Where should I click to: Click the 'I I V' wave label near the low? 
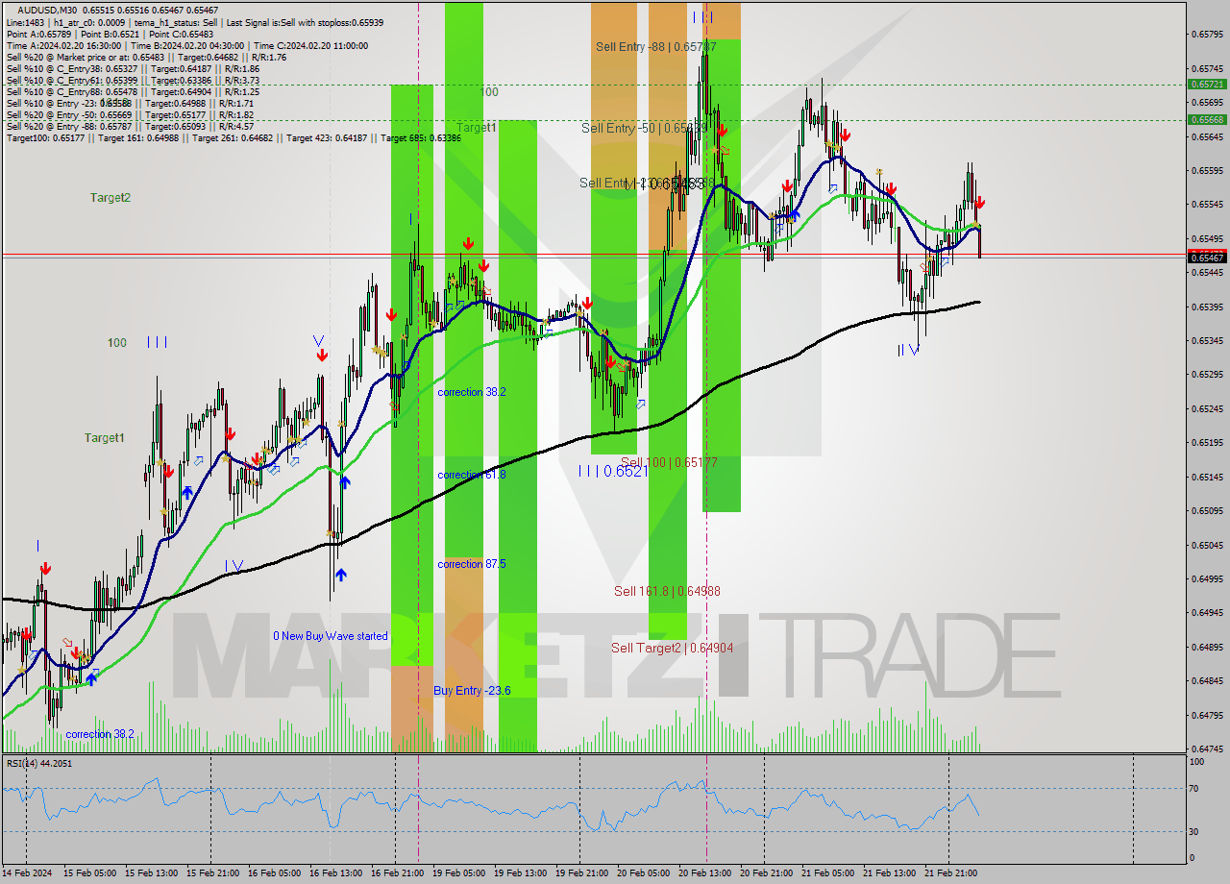pyautogui.click(x=908, y=350)
